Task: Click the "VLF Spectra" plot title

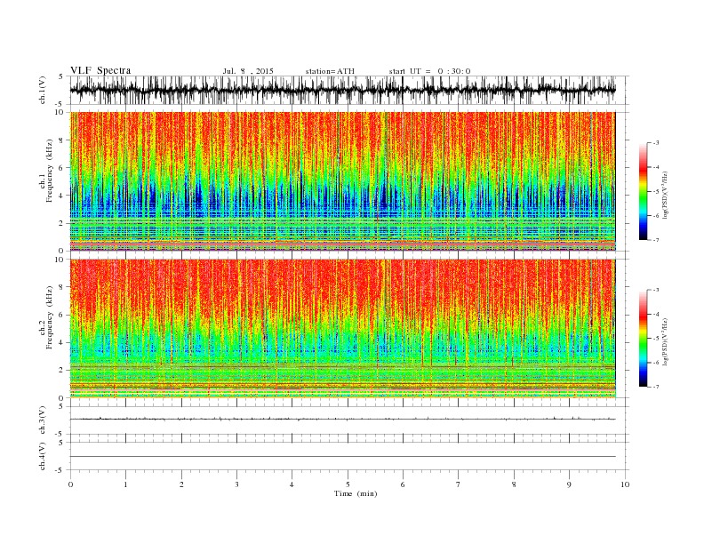Action: (100, 70)
